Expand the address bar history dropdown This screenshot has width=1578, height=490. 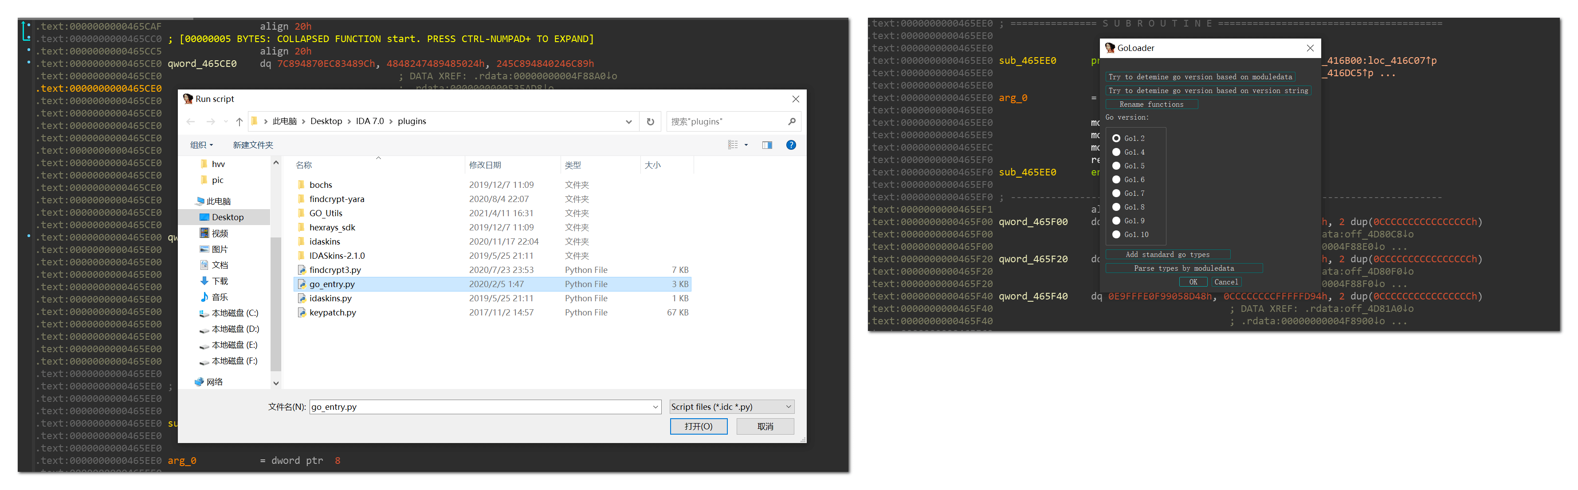coord(628,122)
